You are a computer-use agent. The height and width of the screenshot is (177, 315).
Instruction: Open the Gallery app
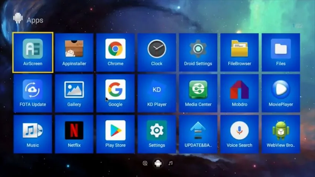tap(74, 93)
